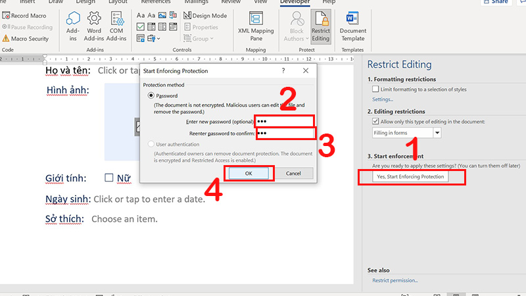This screenshot has height=296, width=526.
Task: Select User authentication radio button
Action: (x=151, y=144)
